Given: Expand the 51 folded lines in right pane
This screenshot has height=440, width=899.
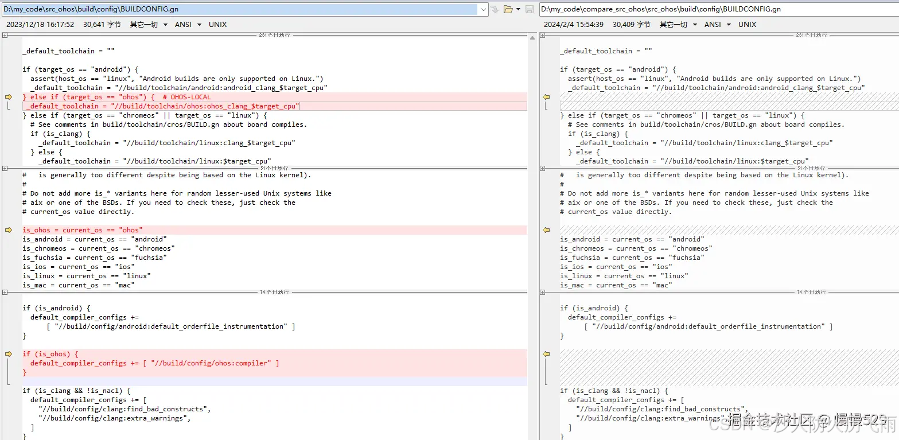Looking at the screenshot, I should coord(542,168).
